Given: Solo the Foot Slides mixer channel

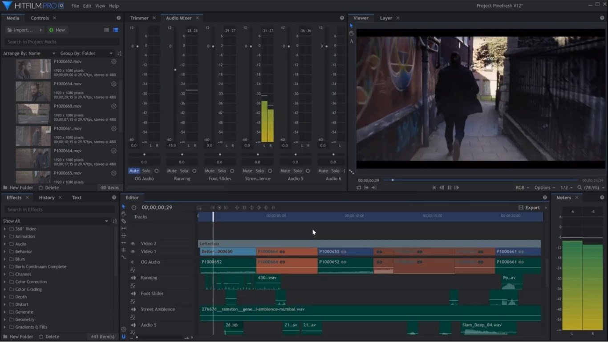Looking at the screenshot, I should [x=222, y=171].
